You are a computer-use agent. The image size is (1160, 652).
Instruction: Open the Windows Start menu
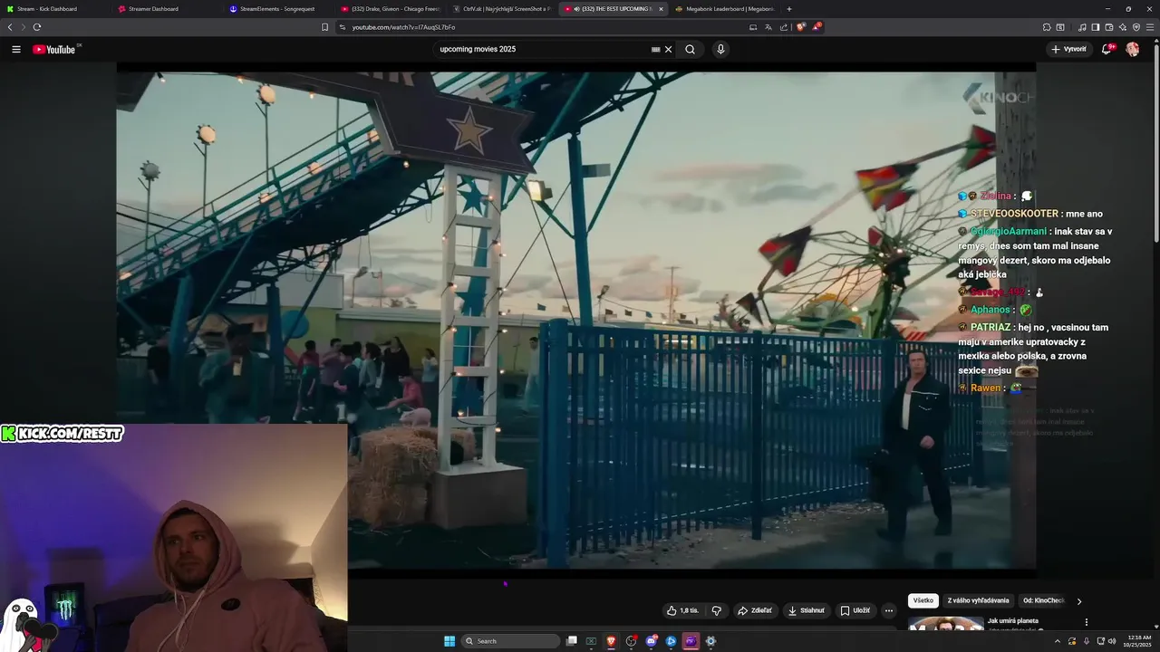(x=449, y=641)
